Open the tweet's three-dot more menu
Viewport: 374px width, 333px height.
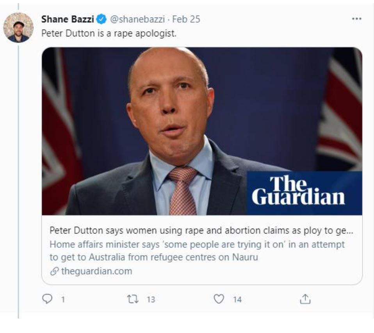[356, 19]
